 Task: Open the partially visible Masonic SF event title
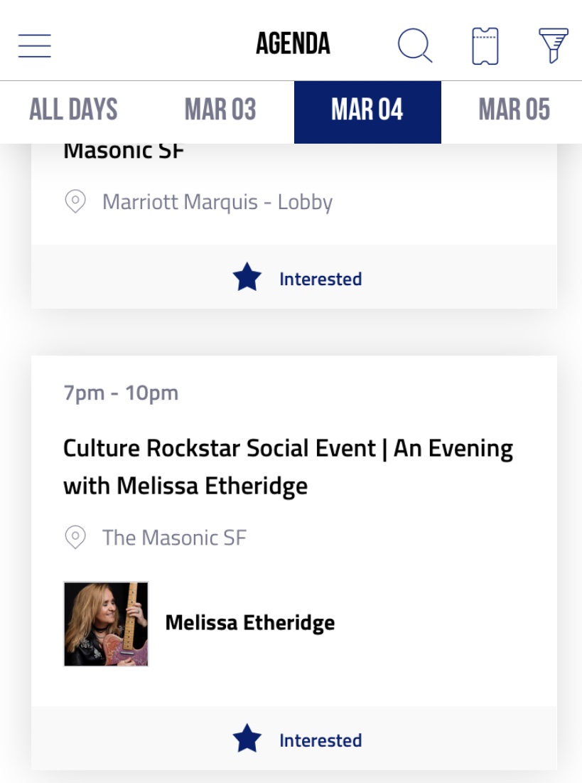[x=124, y=151]
